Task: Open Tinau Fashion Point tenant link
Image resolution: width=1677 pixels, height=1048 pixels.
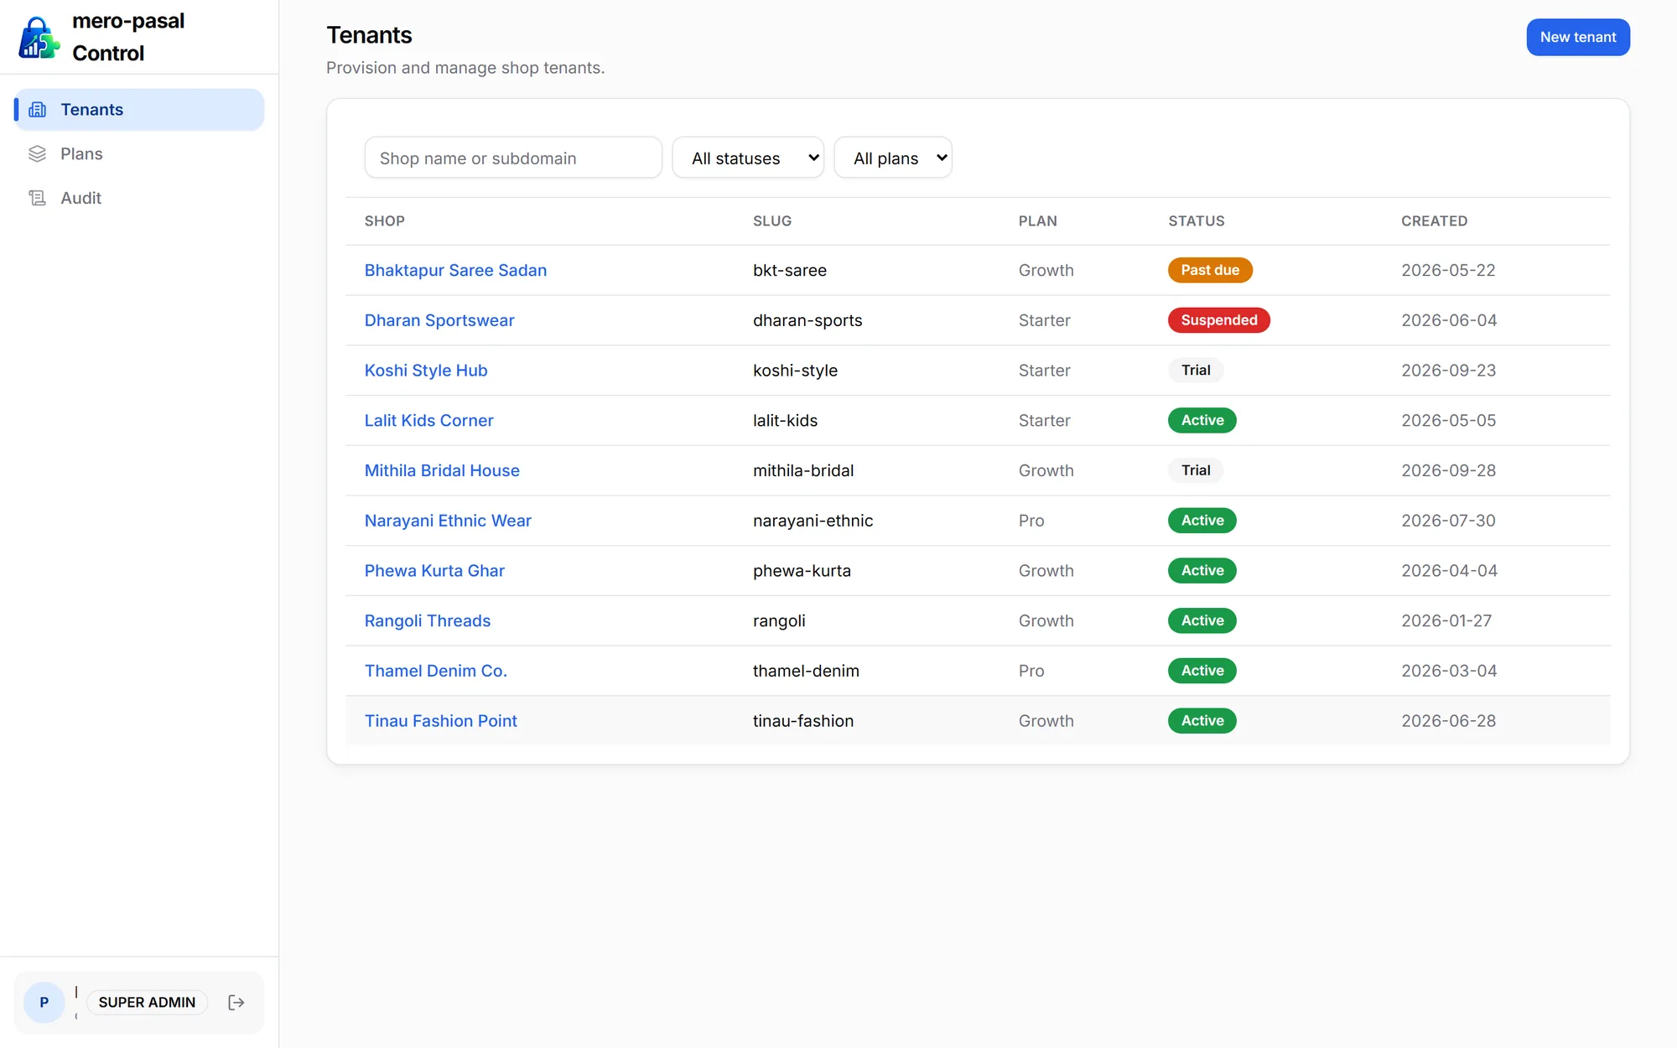Action: [441, 721]
